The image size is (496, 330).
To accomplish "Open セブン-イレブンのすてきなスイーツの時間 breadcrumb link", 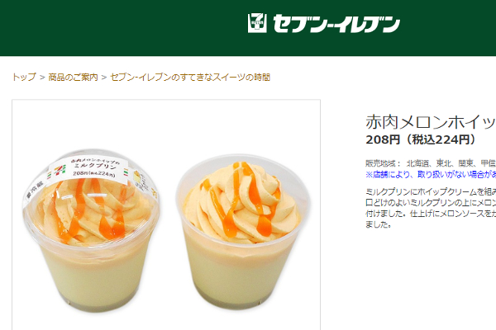I will pyautogui.click(x=190, y=77).
